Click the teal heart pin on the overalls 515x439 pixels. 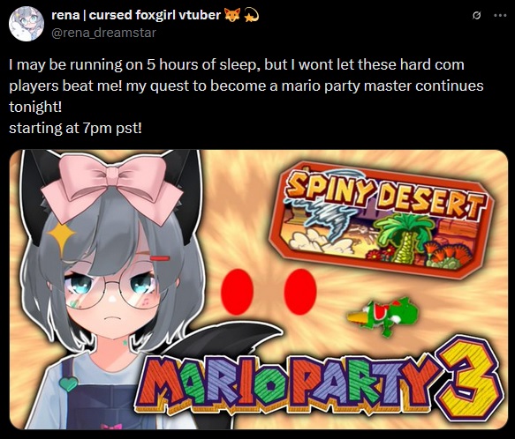68,384
